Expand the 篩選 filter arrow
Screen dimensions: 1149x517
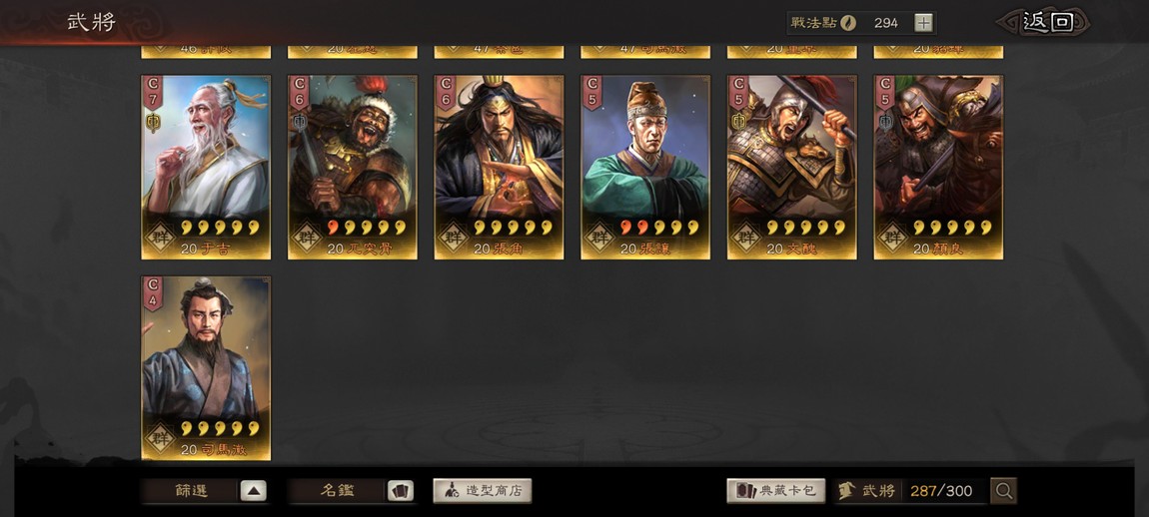click(x=253, y=491)
